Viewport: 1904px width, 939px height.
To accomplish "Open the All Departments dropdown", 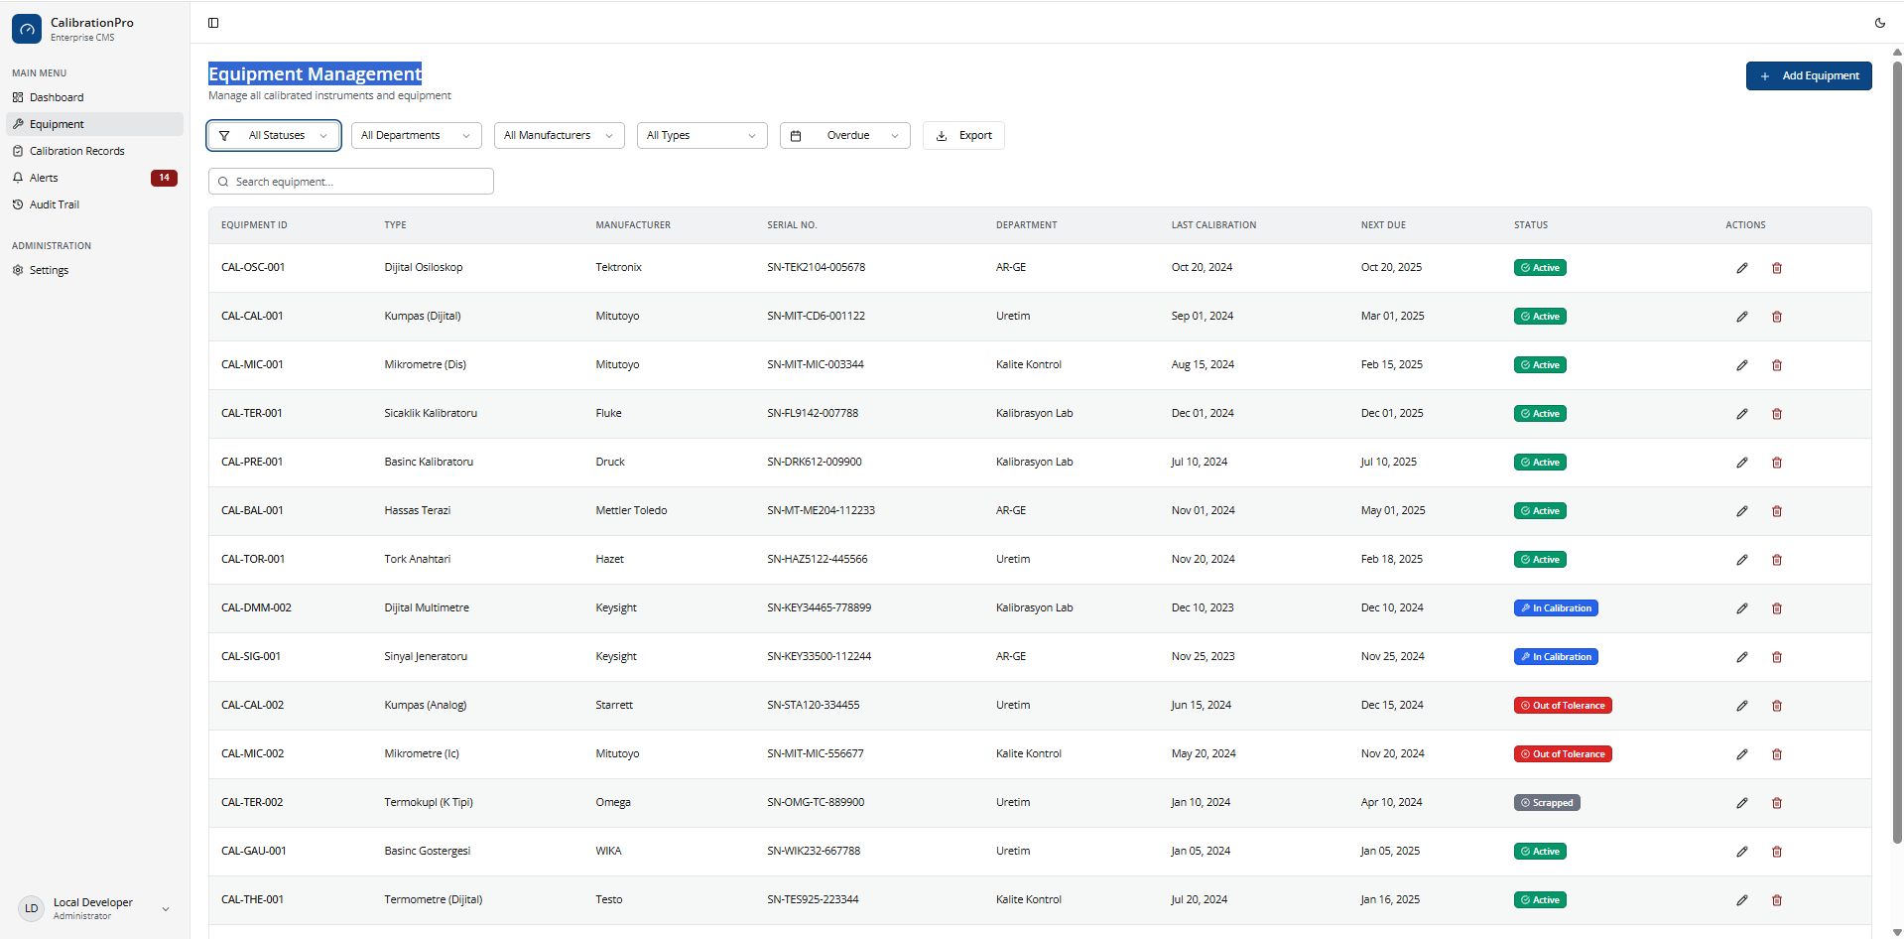I will 416,135.
